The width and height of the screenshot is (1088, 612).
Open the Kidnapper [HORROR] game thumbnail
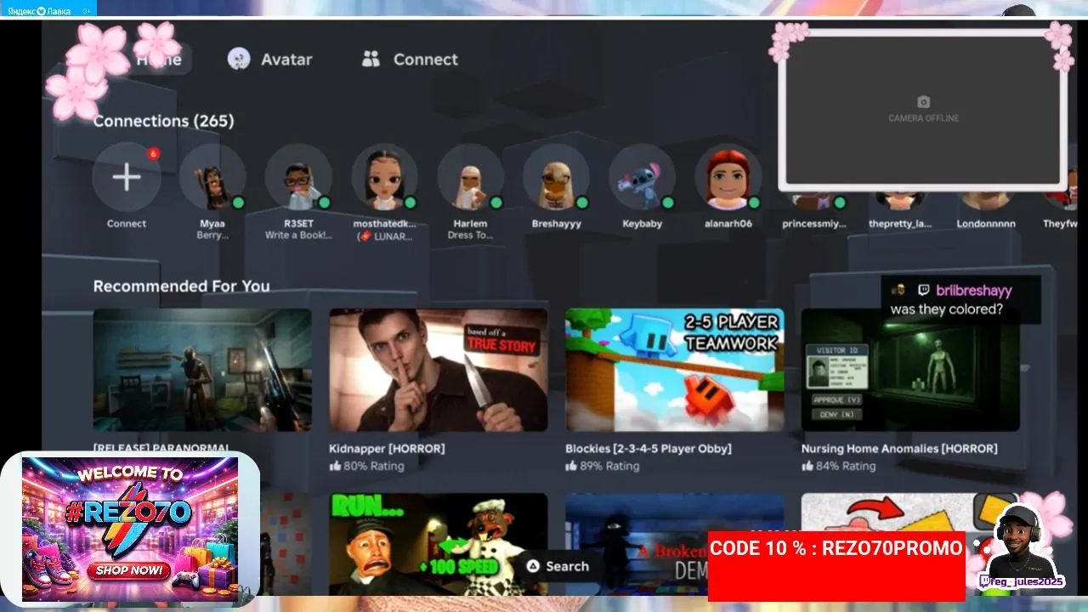[439, 370]
